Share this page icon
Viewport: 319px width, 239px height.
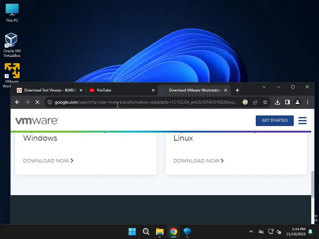255,102
